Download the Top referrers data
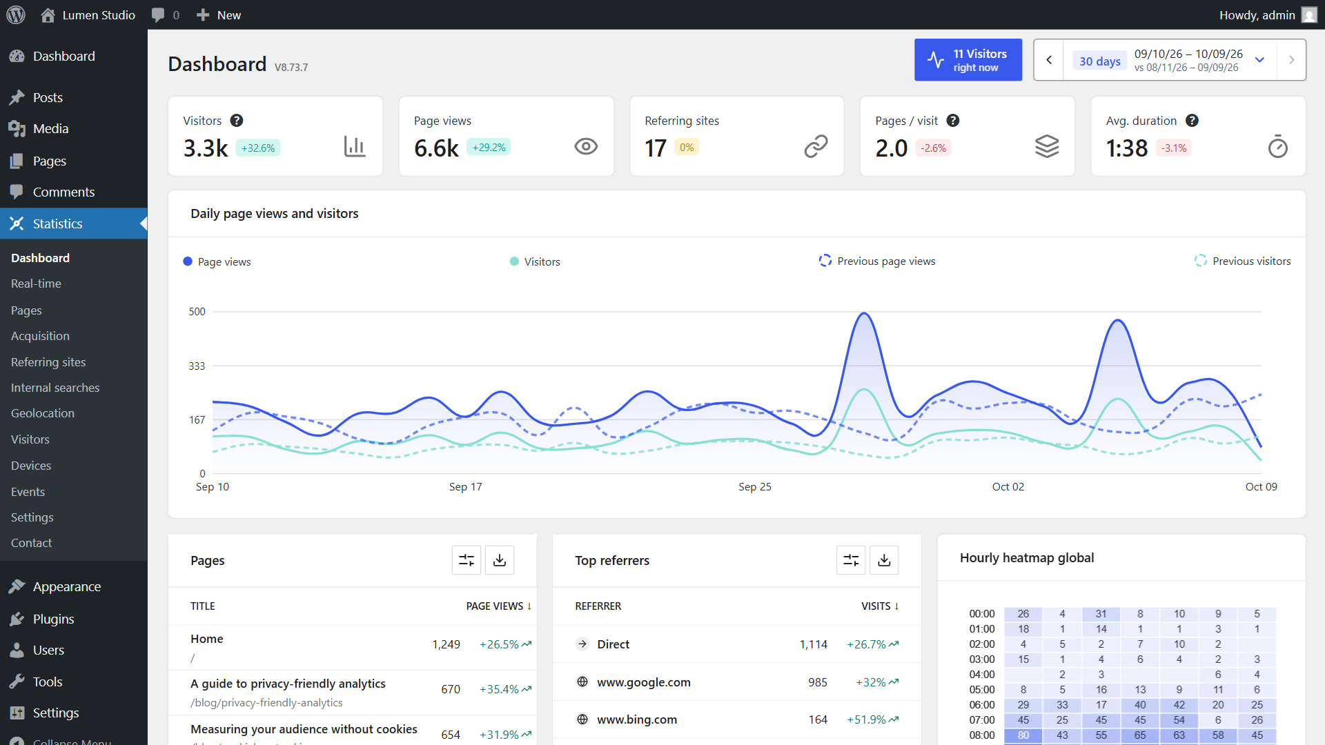 click(x=884, y=560)
